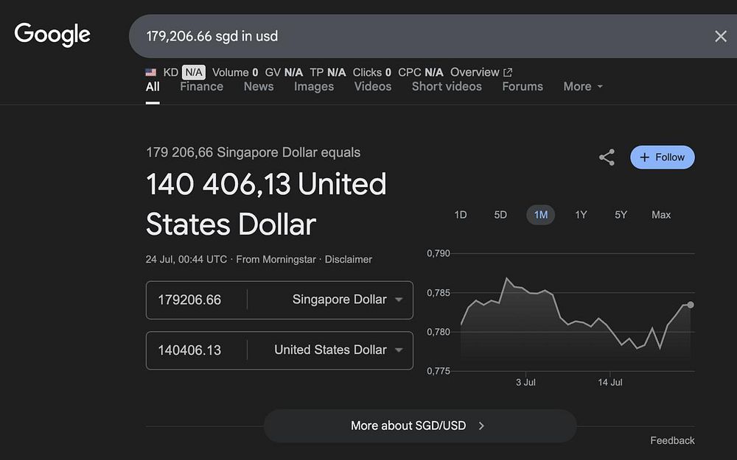Image resolution: width=737 pixels, height=460 pixels.
Task: Switch to the News tab
Action: coord(259,87)
